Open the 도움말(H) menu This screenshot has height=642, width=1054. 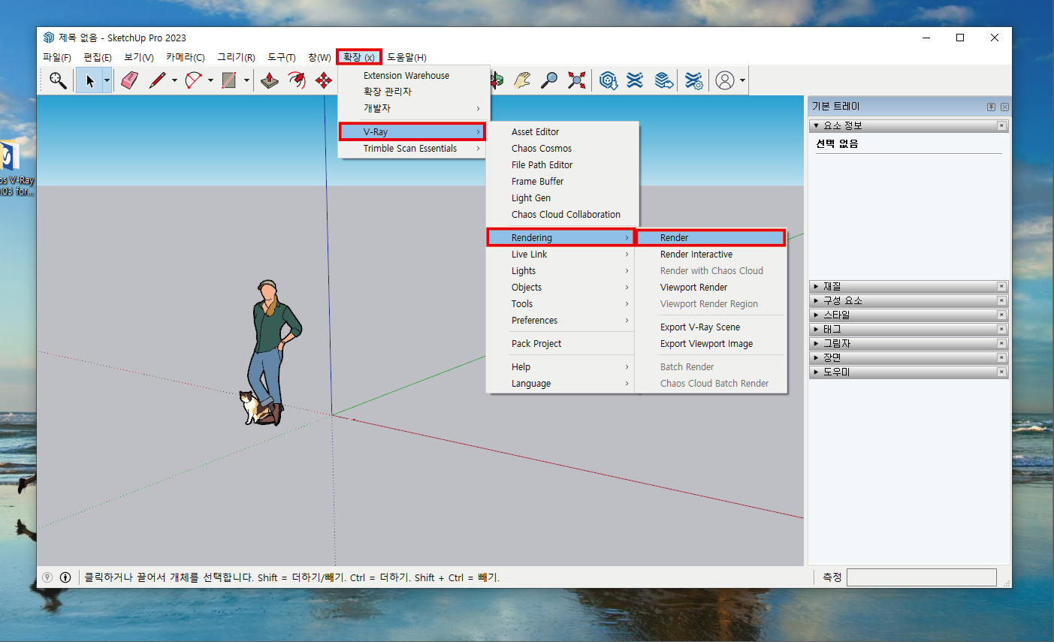[x=406, y=57]
